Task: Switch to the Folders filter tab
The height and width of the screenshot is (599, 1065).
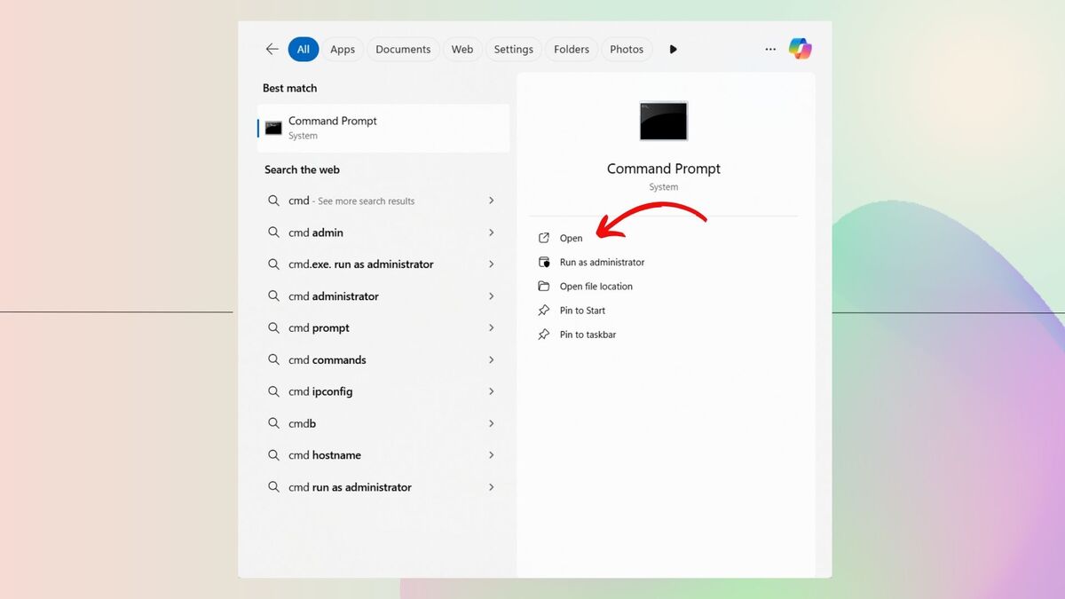Action: (x=572, y=50)
